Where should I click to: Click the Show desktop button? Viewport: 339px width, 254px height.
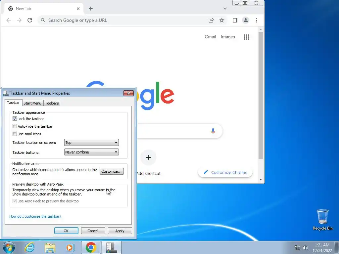point(337,247)
